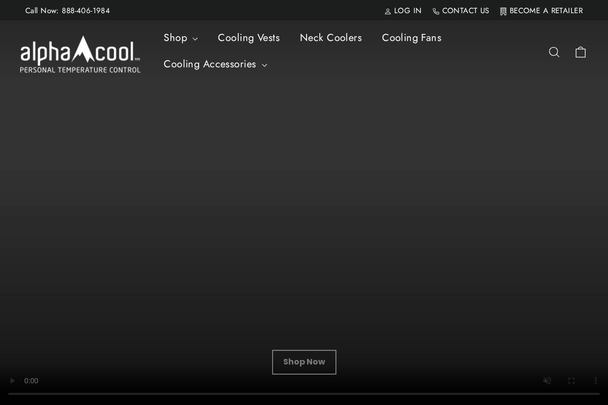Image resolution: width=608 pixels, height=405 pixels.
Task: Click the 0:00 video timestamp
Action: click(31, 381)
